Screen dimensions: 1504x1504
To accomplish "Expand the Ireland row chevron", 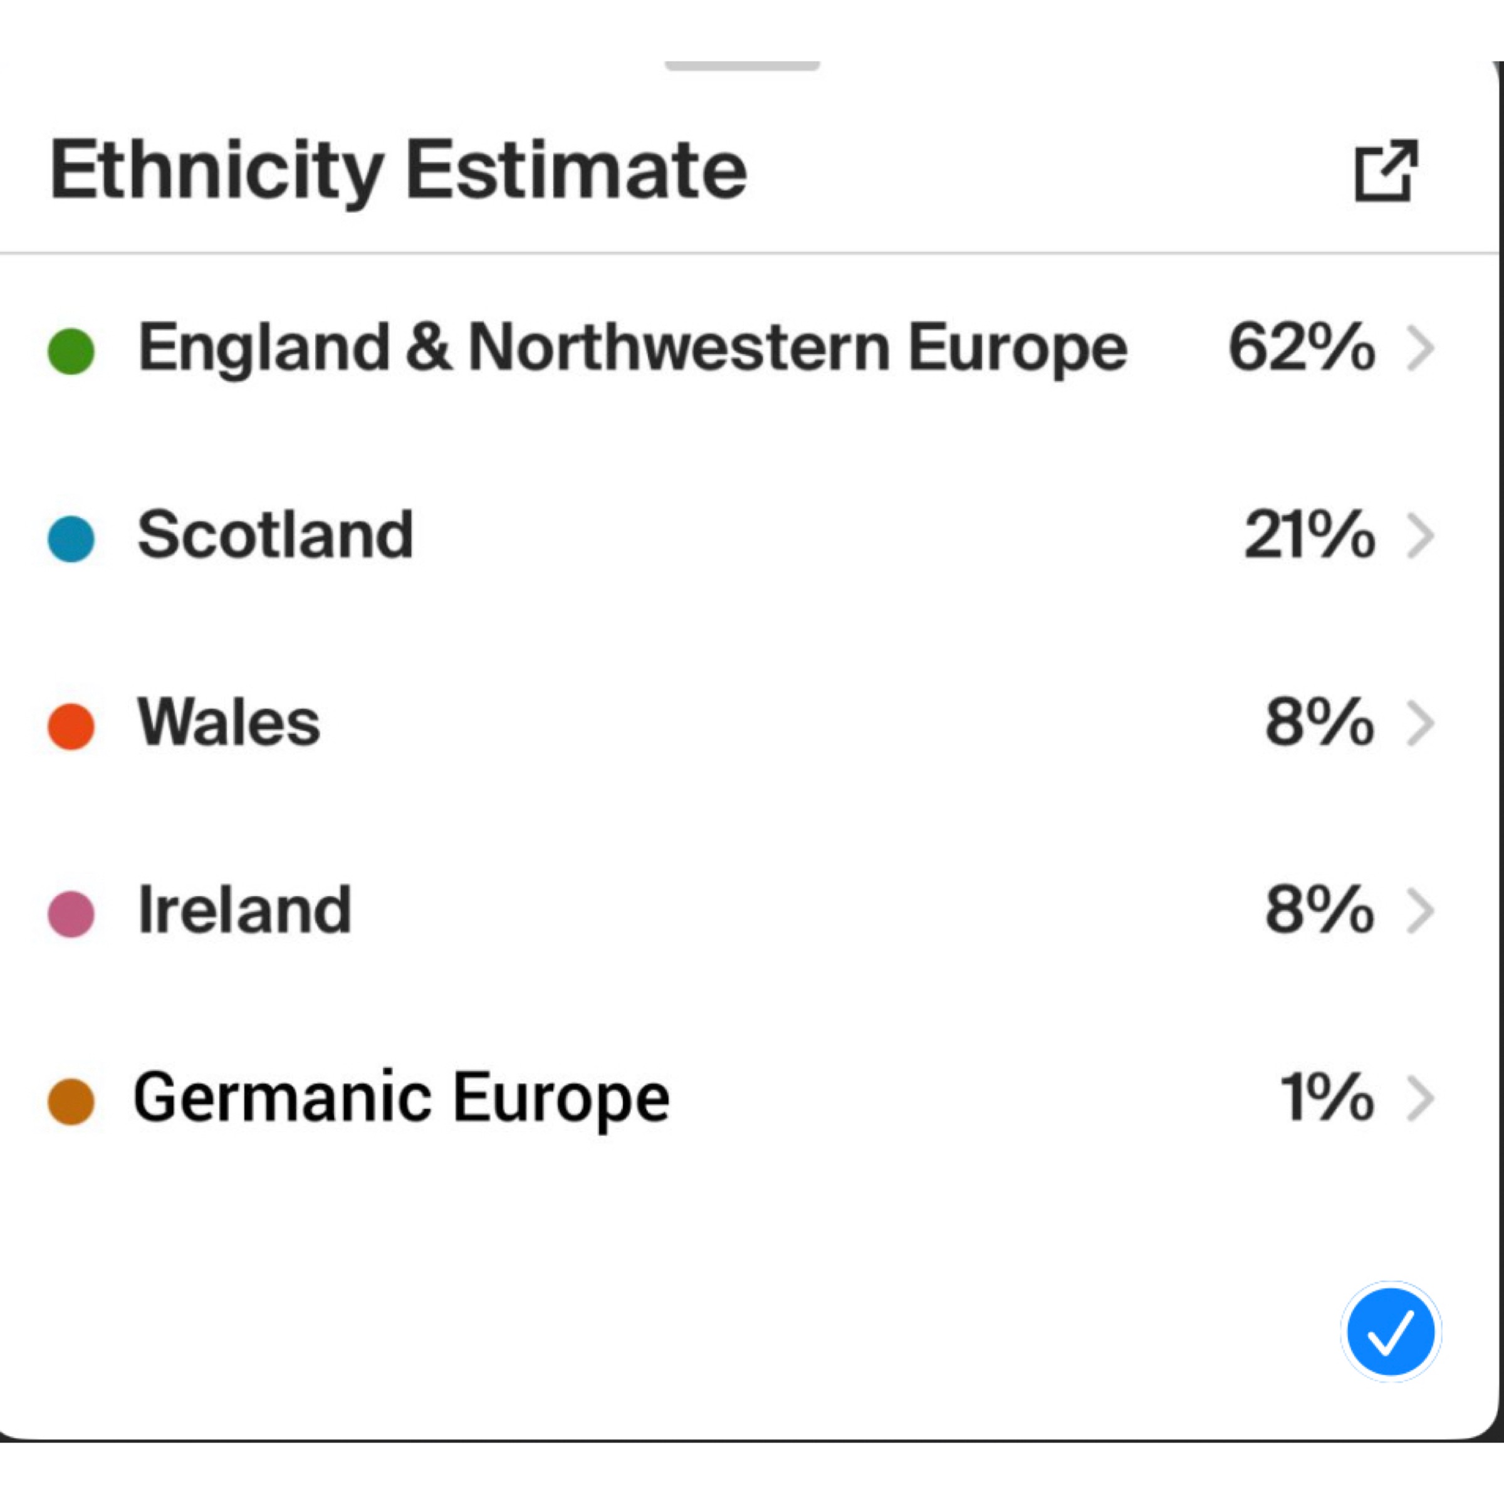I will [x=1421, y=912].
